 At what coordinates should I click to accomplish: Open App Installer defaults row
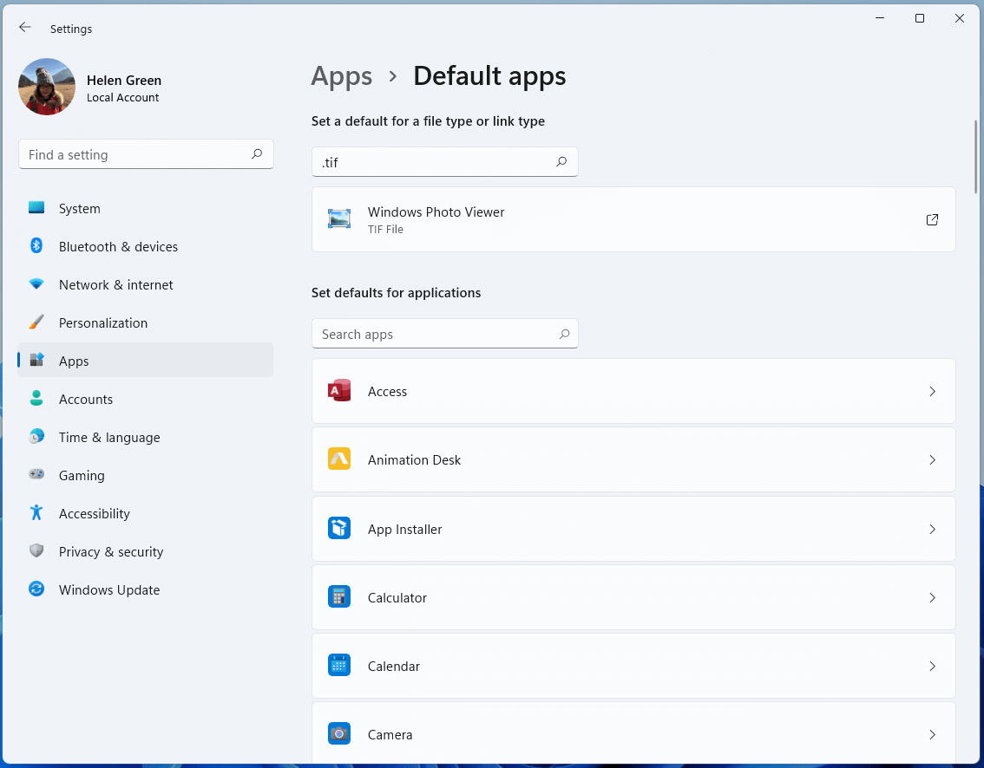[x=633, y=529]
